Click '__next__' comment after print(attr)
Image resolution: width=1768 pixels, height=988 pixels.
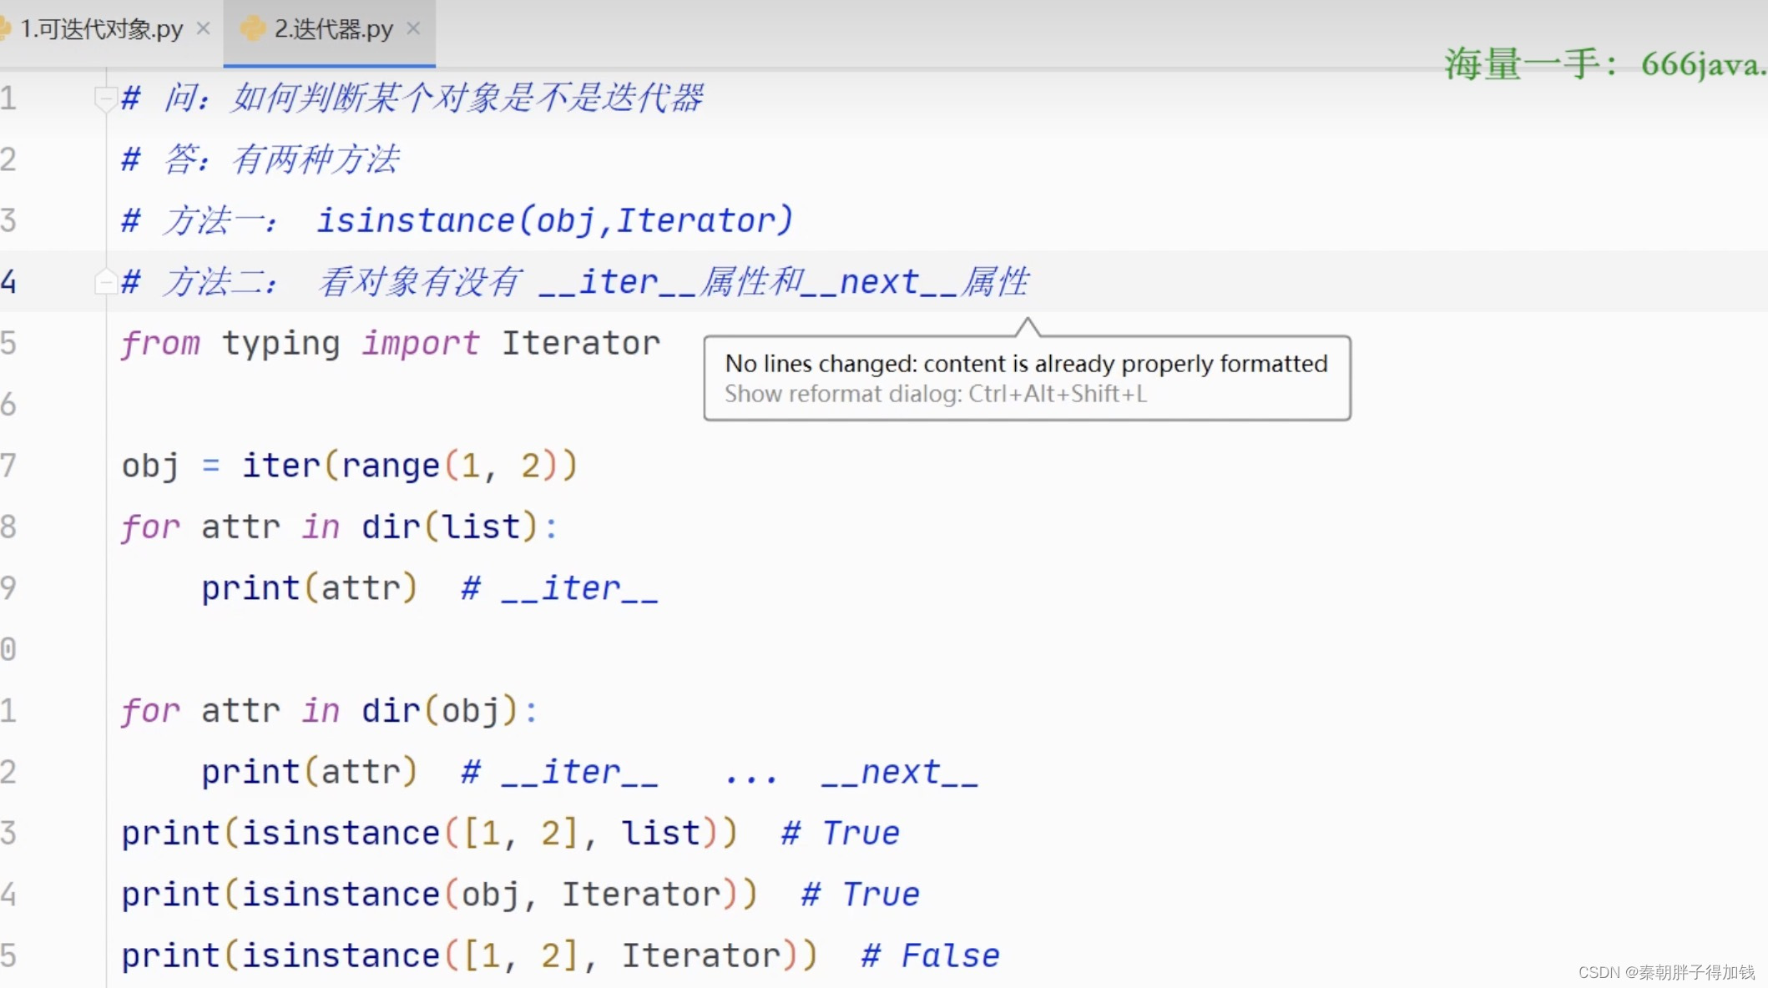(899, 772)
